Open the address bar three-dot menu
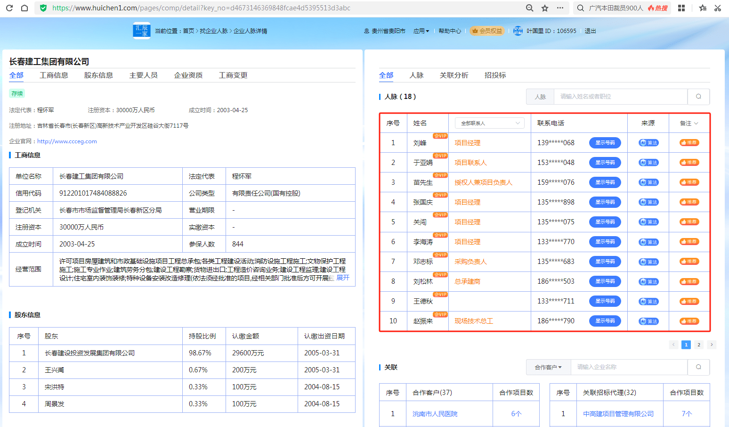Screen dimensions: 729x427 [x=560, y=8]
